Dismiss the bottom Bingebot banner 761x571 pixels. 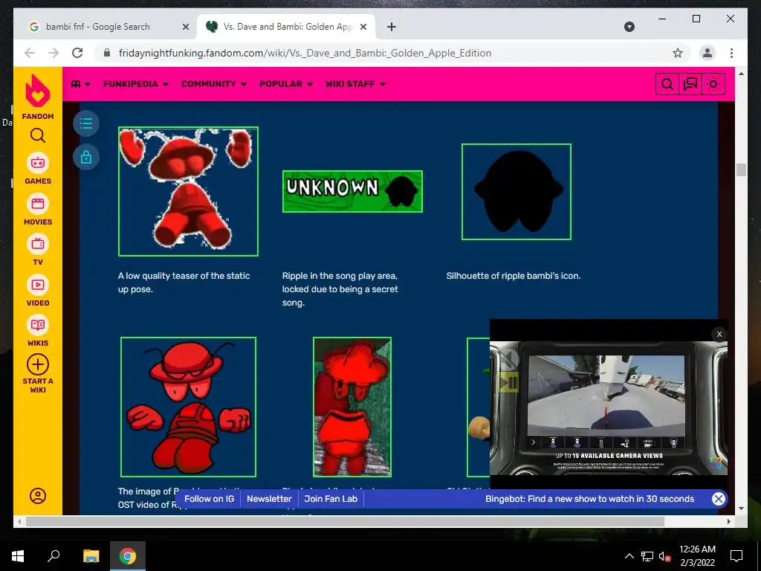pyautogui.click(x=719, y=499)
